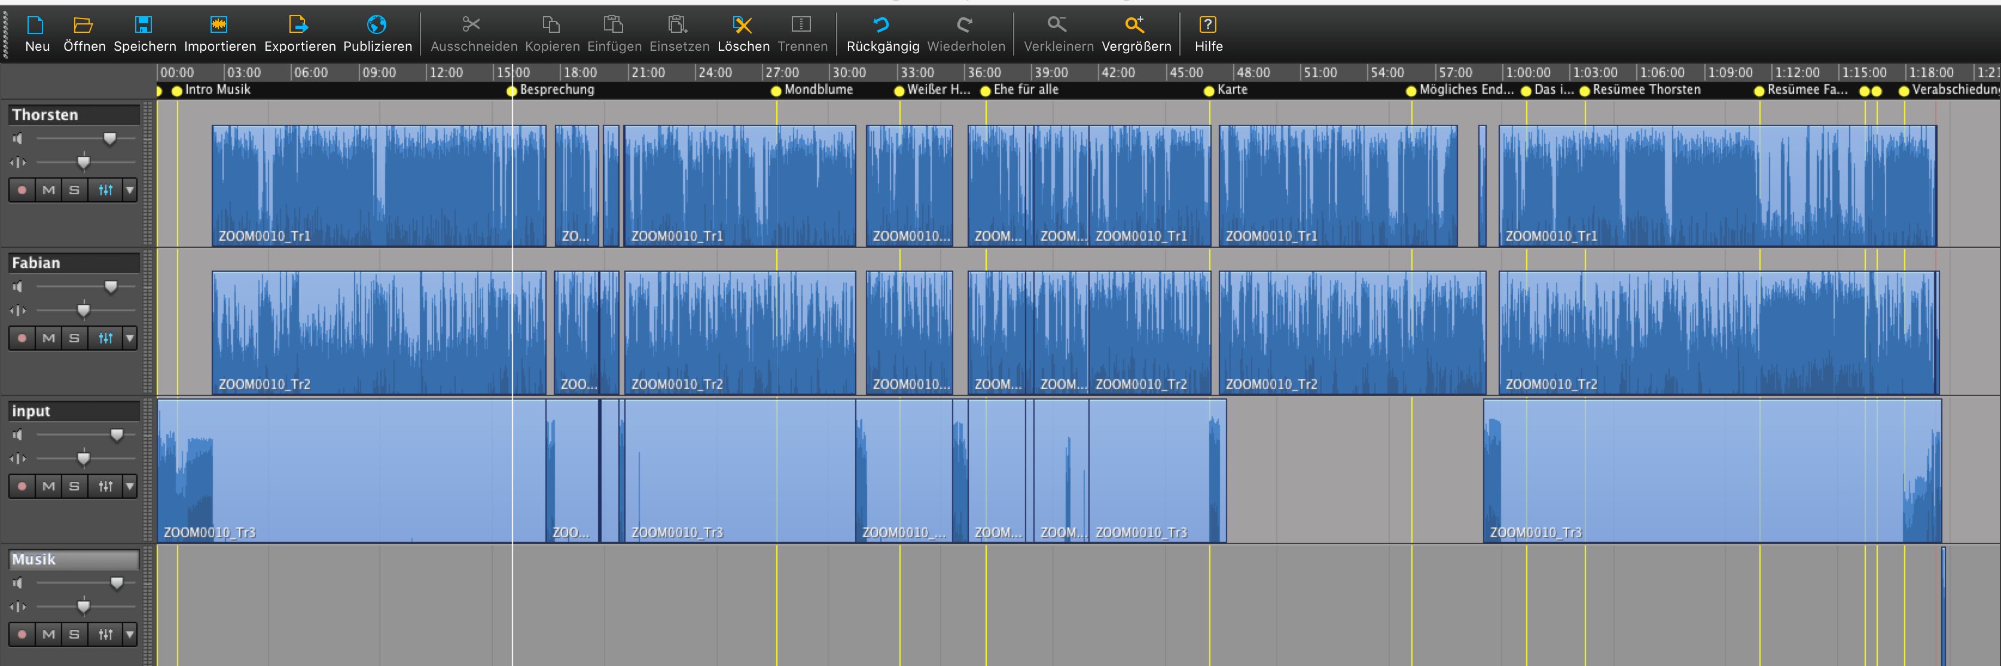Click the Einsetzen toolbar icon
The height and width of the screenshot is (666, 2001).
click(x=678, y=25)
